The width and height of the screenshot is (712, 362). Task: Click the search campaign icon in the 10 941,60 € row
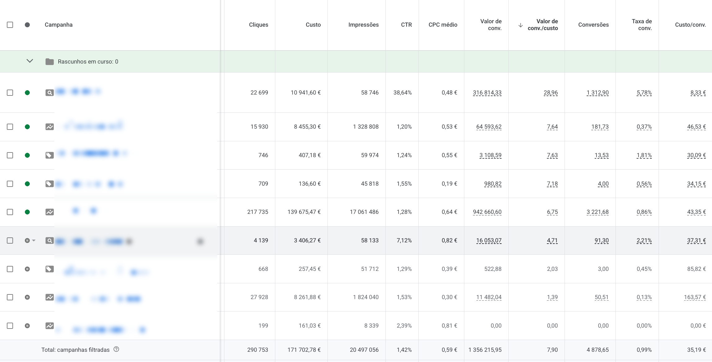50,93
